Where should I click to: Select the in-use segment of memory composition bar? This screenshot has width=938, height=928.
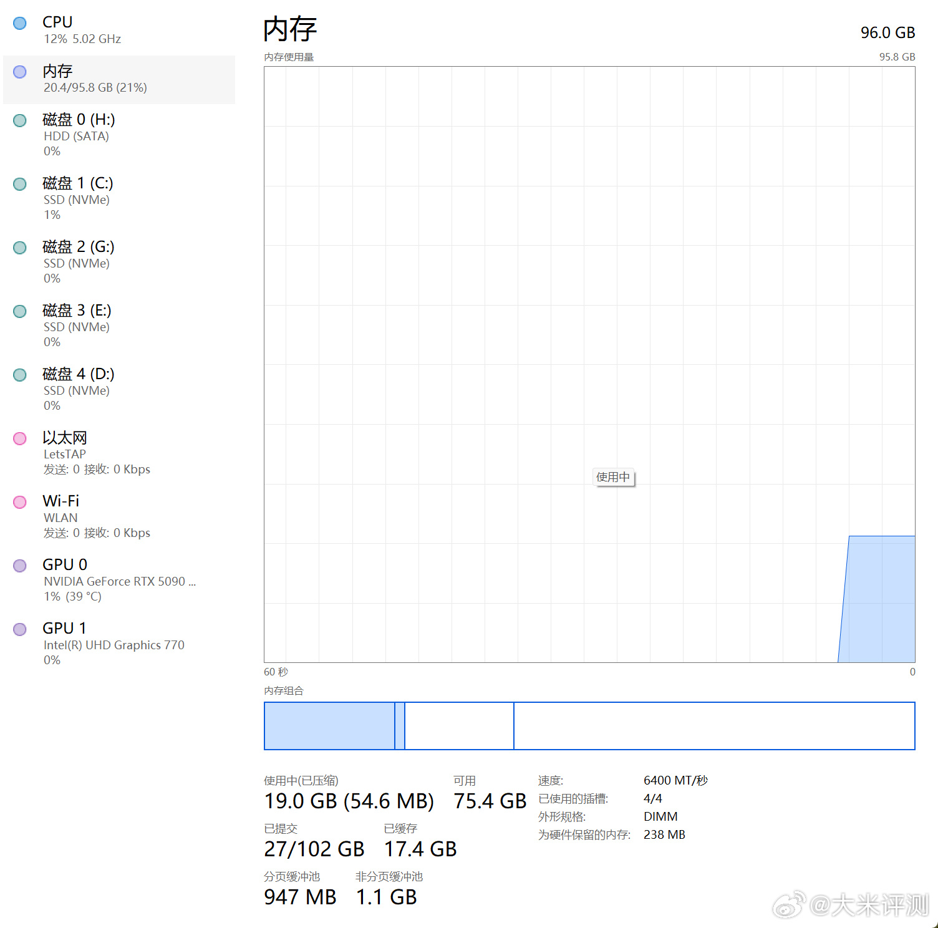[329, 725]
